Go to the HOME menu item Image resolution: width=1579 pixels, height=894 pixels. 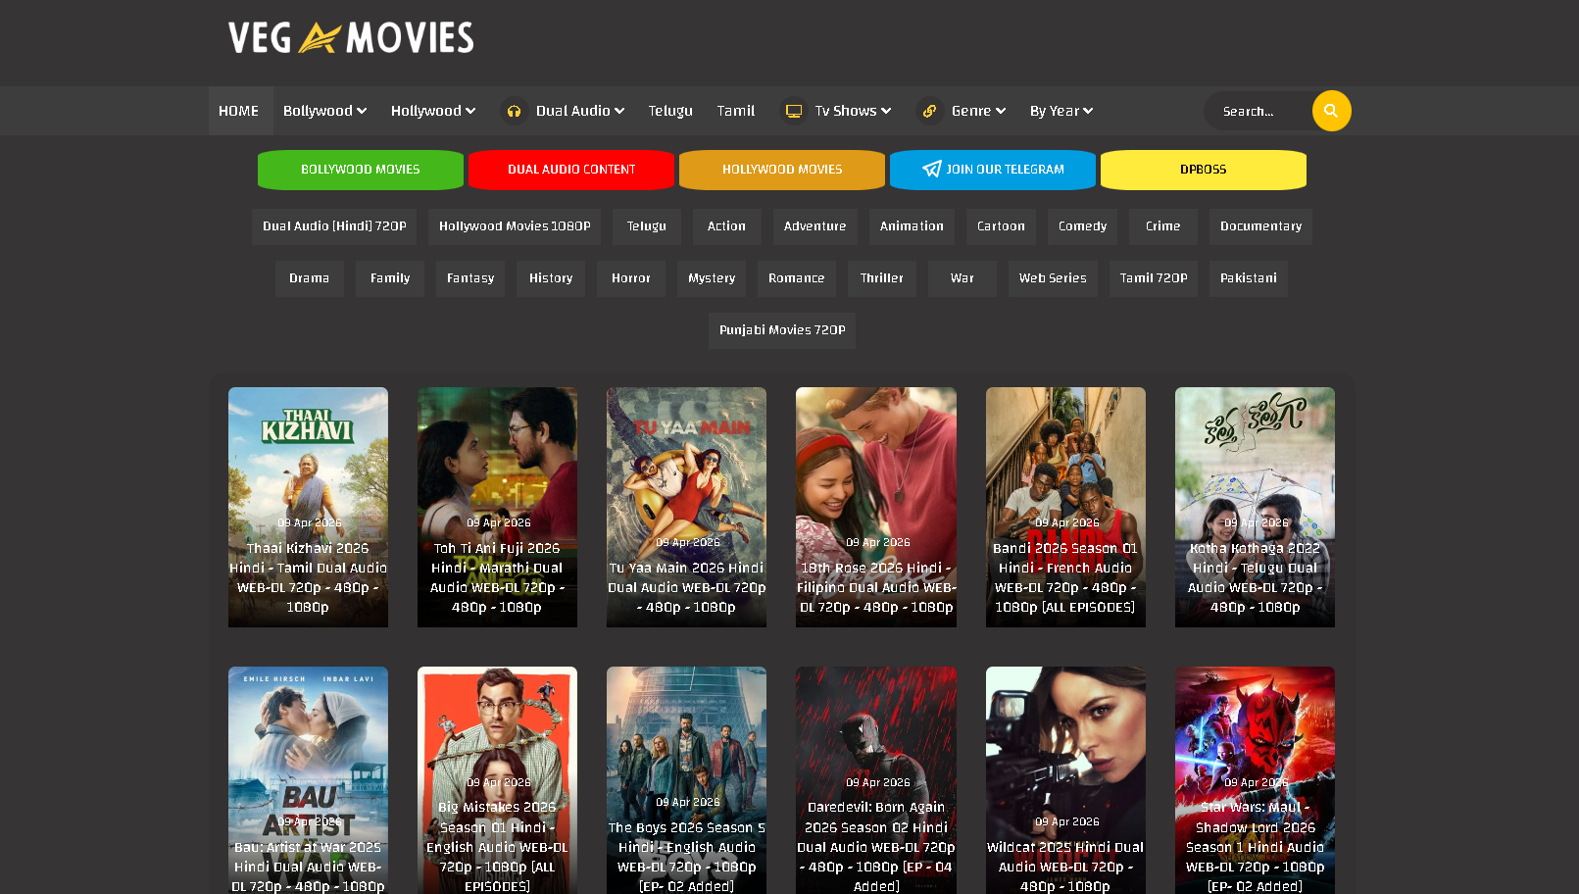point(239,111)
